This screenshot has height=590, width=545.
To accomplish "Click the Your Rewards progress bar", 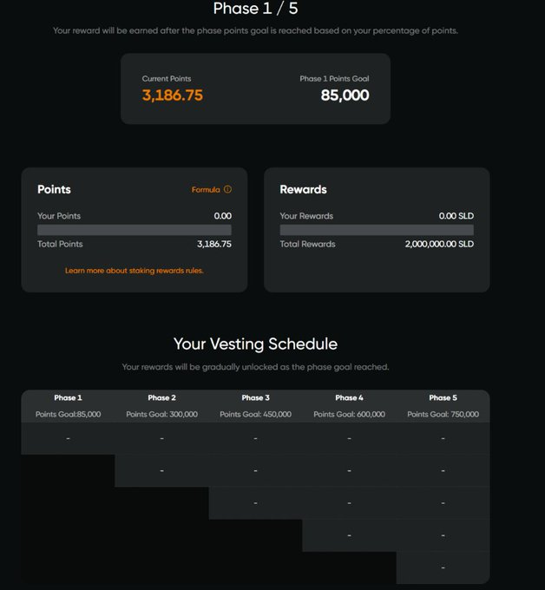I will 377,230.
